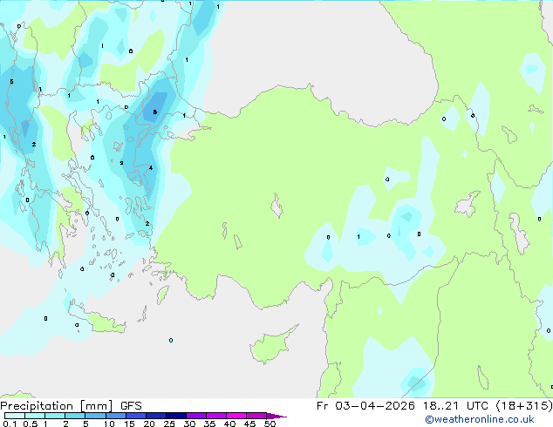Click the 0.1–0.5 mm legend color swatch

tap(15, 416)
